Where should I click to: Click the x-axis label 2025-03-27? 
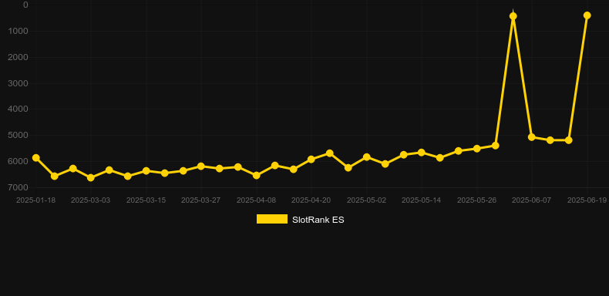tap(200, 200)
